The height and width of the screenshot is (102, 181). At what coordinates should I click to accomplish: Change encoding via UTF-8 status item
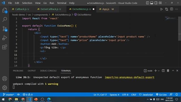click(125, 95)
